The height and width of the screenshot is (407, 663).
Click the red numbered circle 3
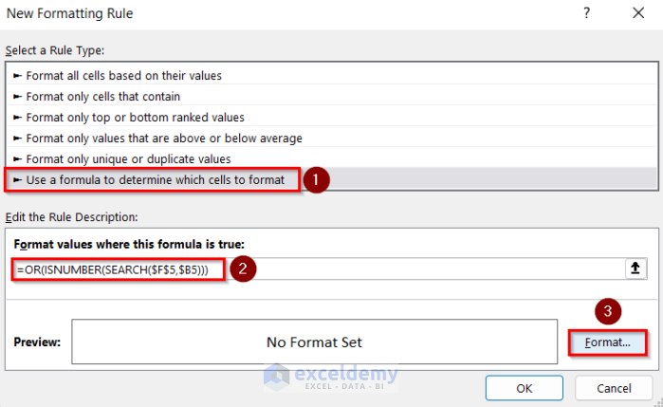pos(607,311)
